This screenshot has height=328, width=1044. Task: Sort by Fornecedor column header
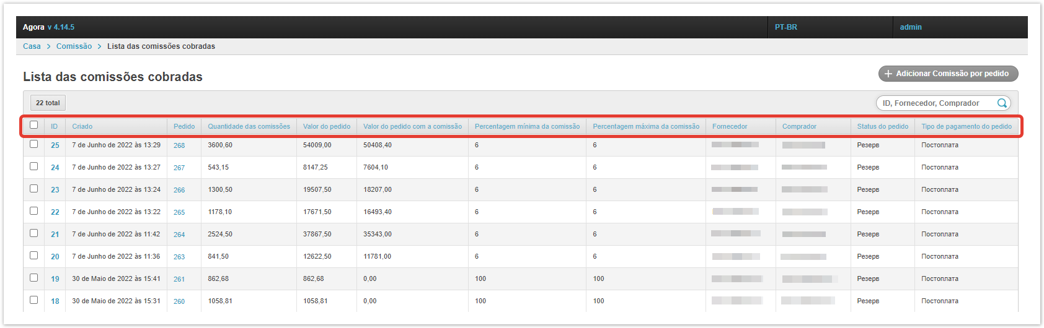pos(730,126)
